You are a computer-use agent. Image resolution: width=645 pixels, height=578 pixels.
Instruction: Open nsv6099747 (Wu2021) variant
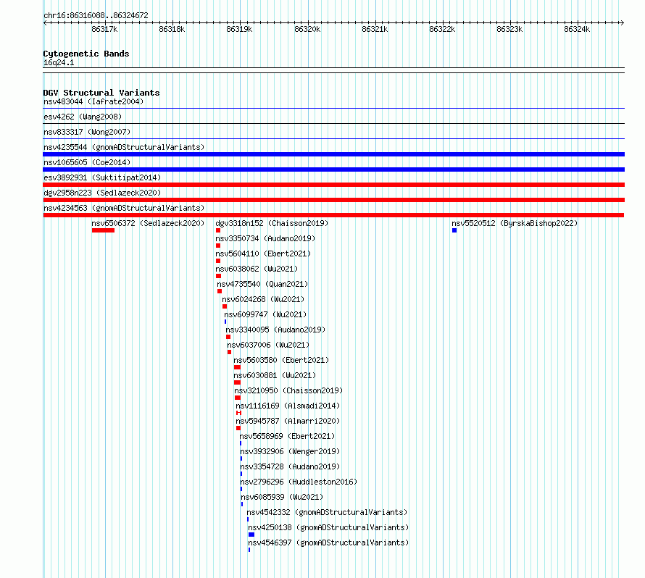click(265, 314)
